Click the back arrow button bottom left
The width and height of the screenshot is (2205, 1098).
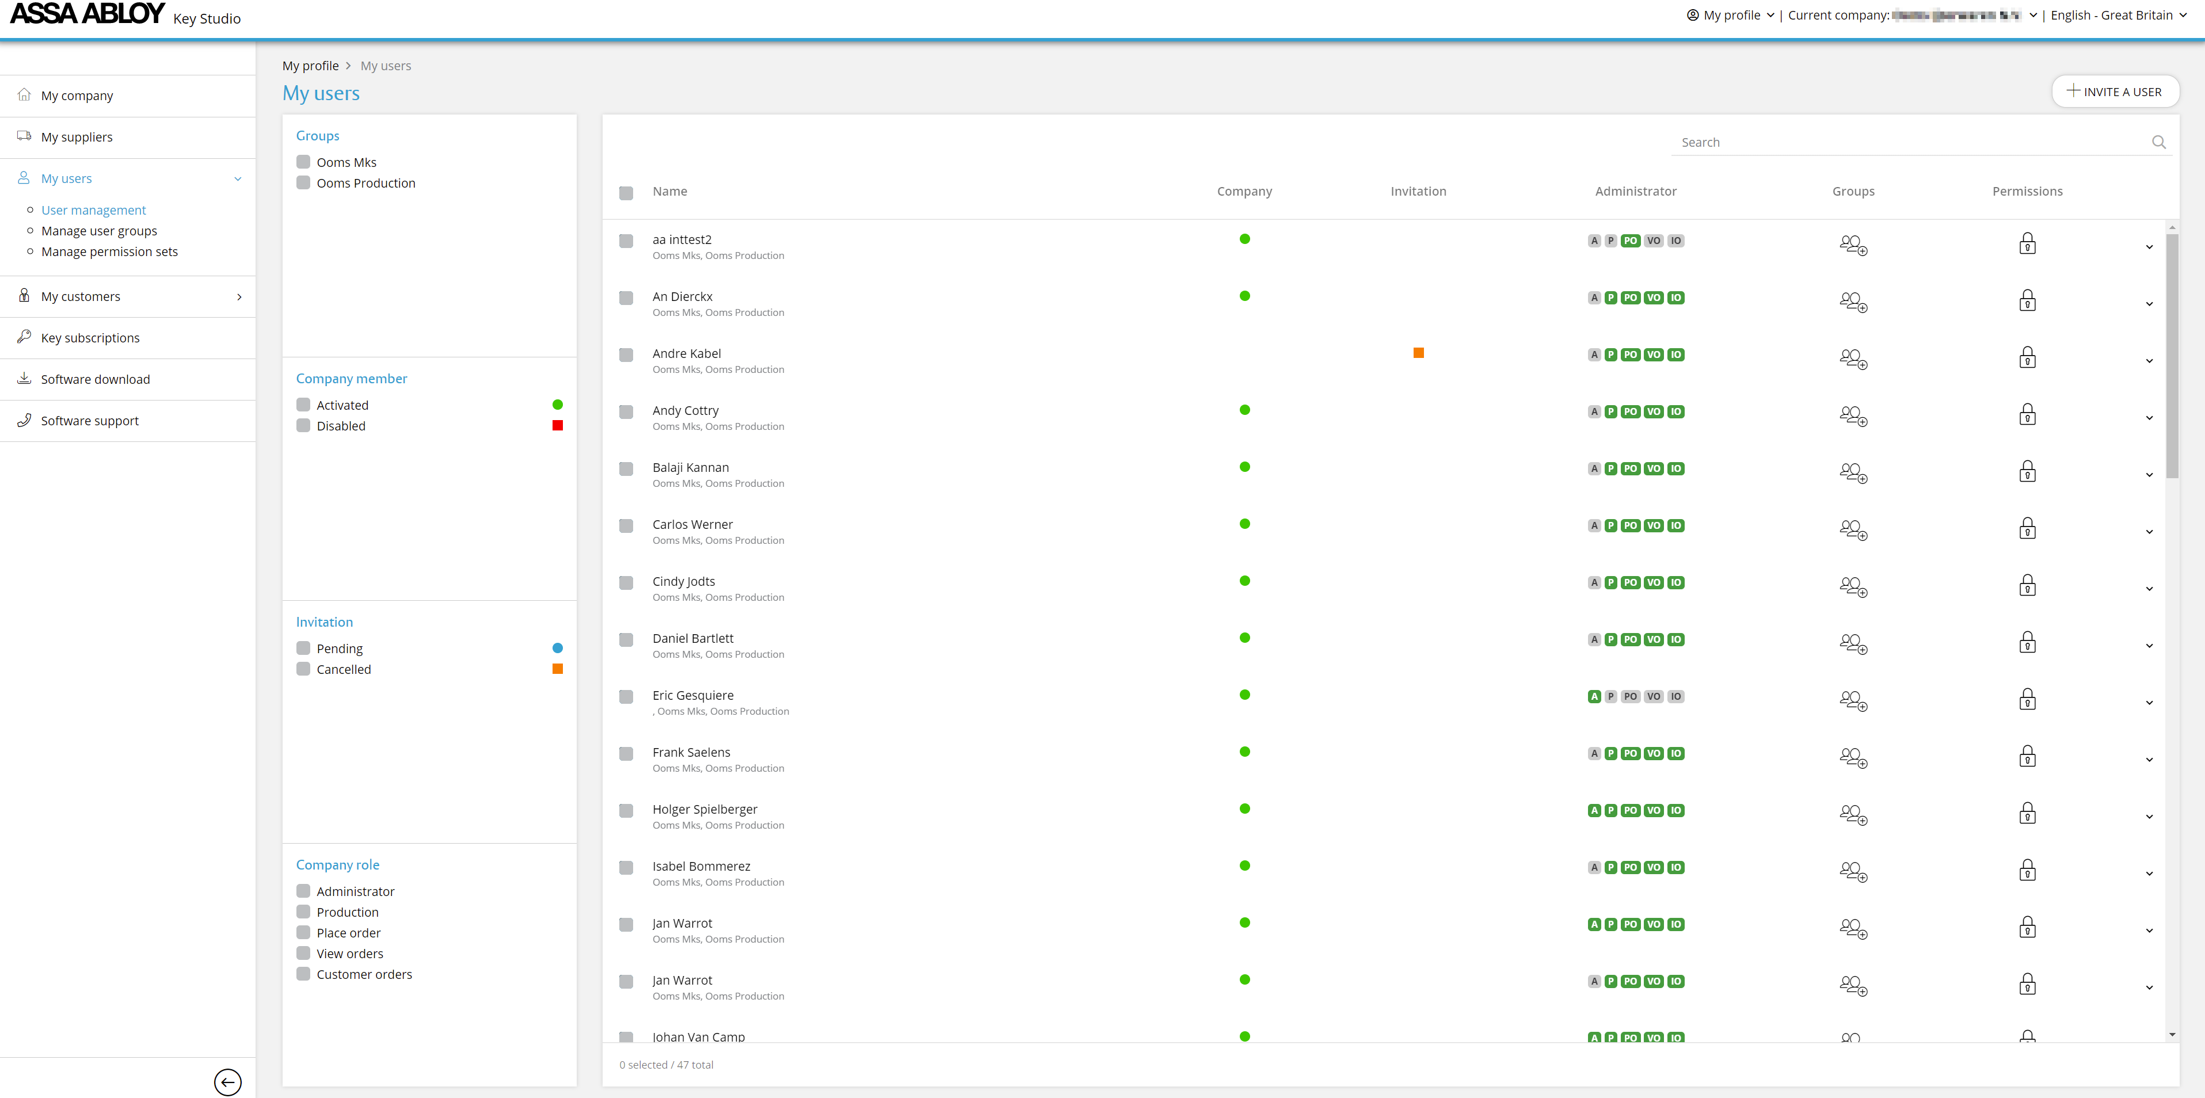click(x=228, y=1081)
